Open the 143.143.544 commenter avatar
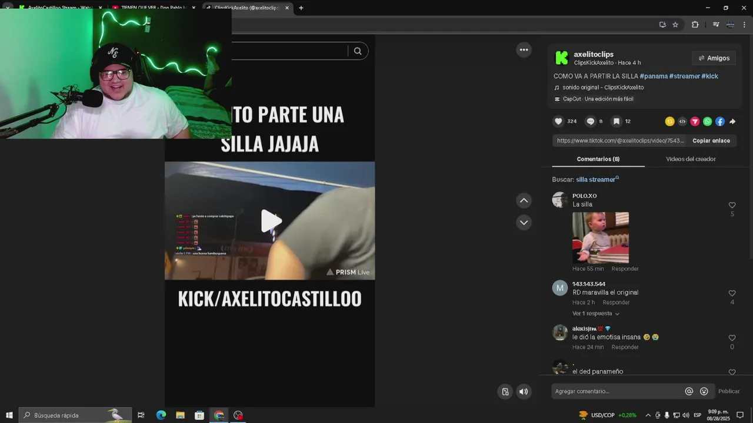The height and width of the screenshot is (423, 753). [560, 288]
